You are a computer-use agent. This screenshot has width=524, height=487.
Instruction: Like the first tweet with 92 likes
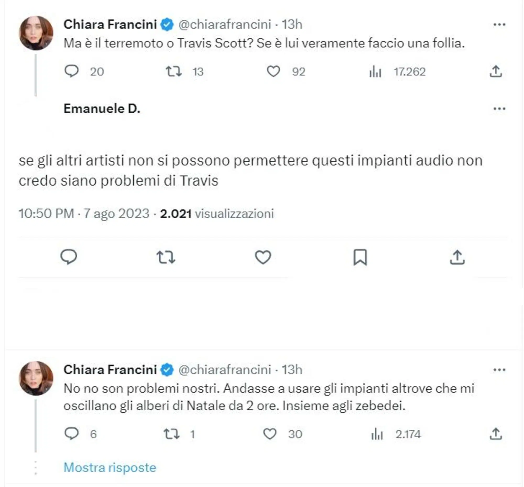coord(273,71)
